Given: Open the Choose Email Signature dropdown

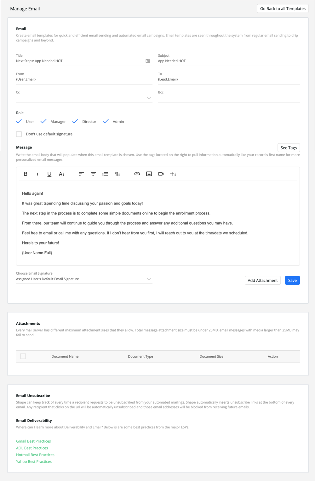Looking at the screenshot, I should (x=84, y=279).
